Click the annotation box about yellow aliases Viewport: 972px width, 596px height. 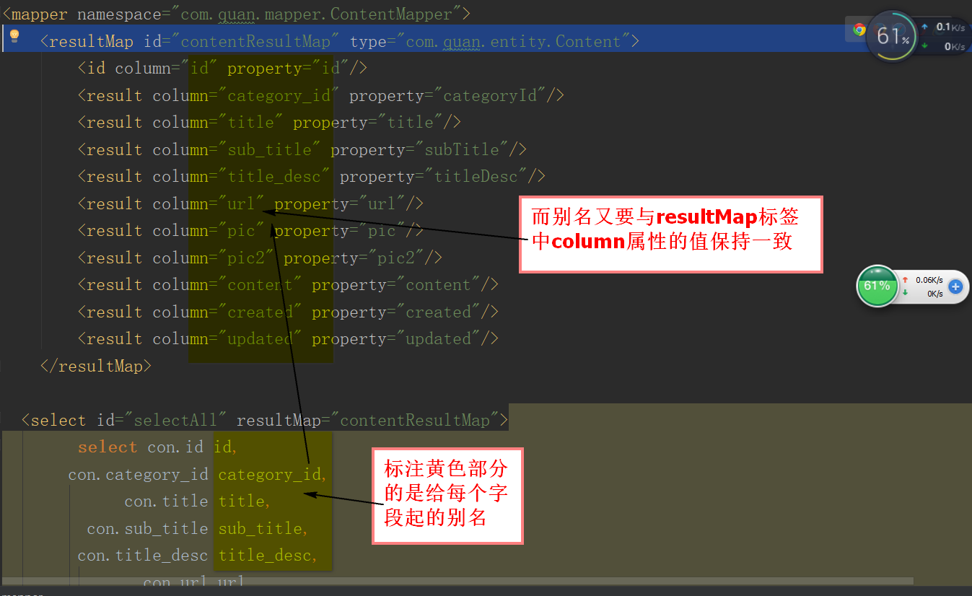(x=447, y=496)
